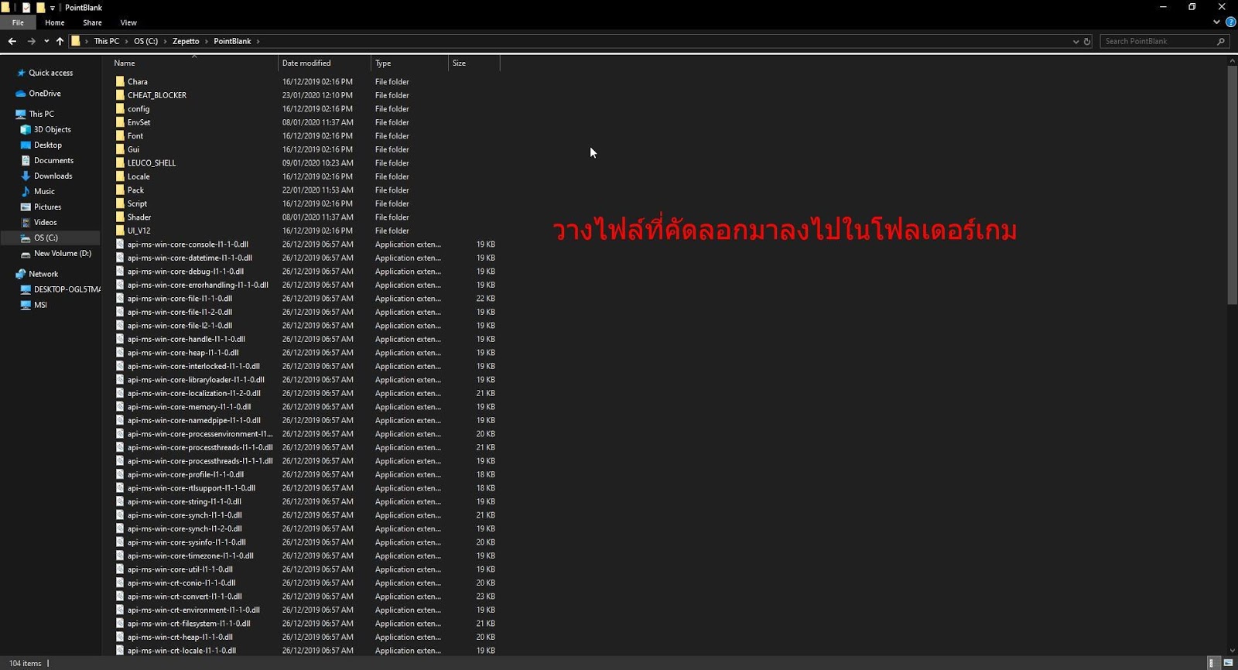This screenshot has height=670, width=1238.
Task: Open Downloads in the sidebar
Action: [x=53, y=176]
